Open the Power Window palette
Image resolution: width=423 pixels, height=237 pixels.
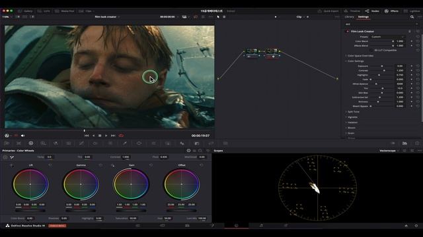[x=139, y=144]
